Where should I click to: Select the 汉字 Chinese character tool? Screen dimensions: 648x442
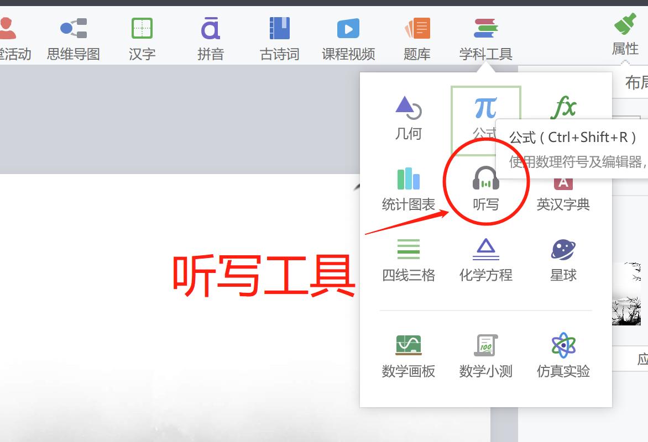tap(142, 36)
